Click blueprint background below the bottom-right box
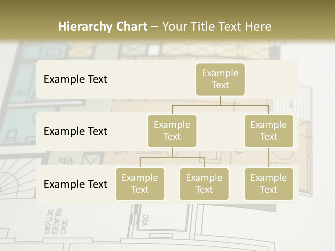 269,223
